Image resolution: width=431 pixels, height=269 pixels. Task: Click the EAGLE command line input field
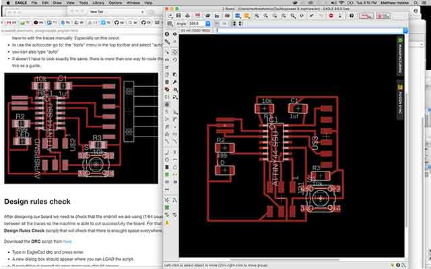310,30
